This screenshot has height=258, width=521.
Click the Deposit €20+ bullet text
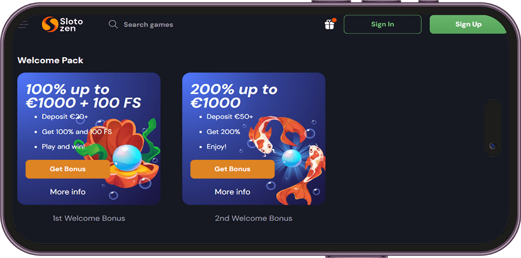point(65,117)
